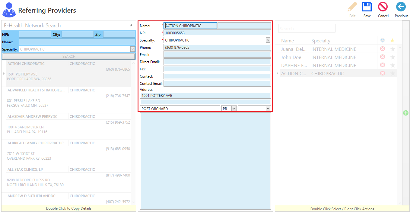The width and height of the screenshot is (410, 212).
Task: Click the e-health column header icon
Action: [x=382, y=40]
